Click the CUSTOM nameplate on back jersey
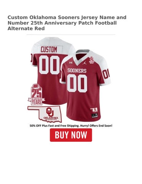The width and height of the screenshot is (142, 184). point(49,49)
